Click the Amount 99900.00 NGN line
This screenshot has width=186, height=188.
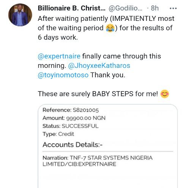pos(74,118)
